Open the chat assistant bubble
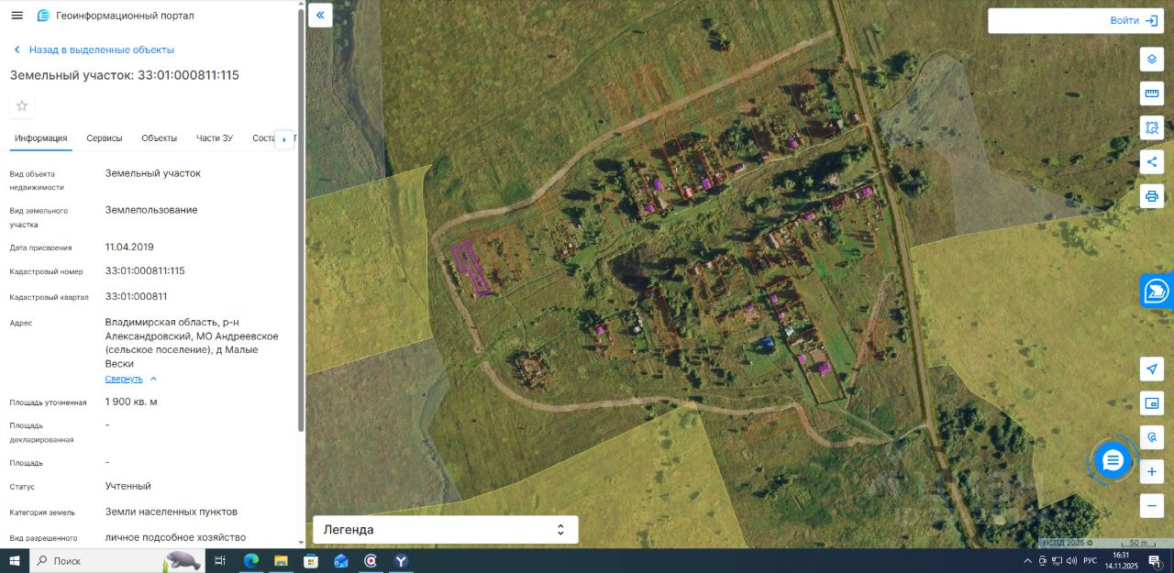 (1113, 460)
